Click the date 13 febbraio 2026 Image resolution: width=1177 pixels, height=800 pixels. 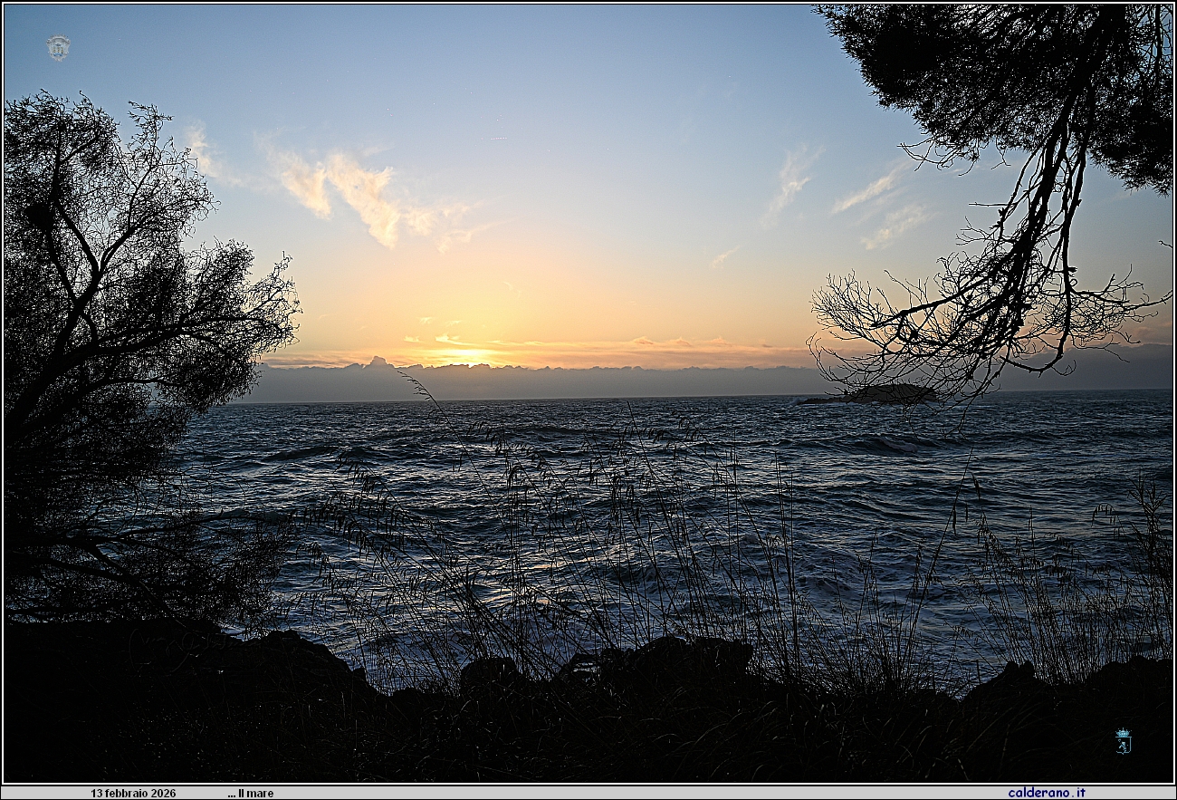click(133, 793)
